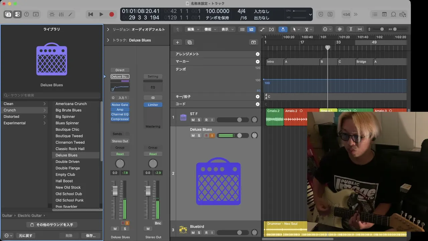The image size is (428, 241).
Task: Open Quick Help question mark button
Action: pos(26,14)
